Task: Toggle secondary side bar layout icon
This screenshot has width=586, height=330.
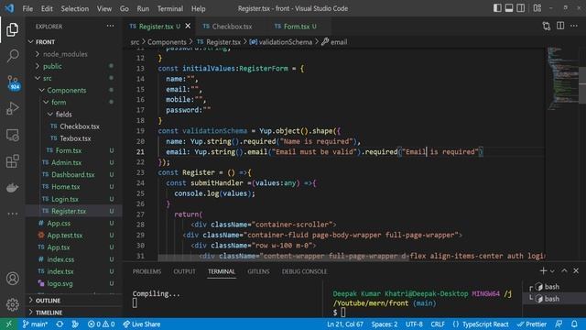Action: pos(521,8)
